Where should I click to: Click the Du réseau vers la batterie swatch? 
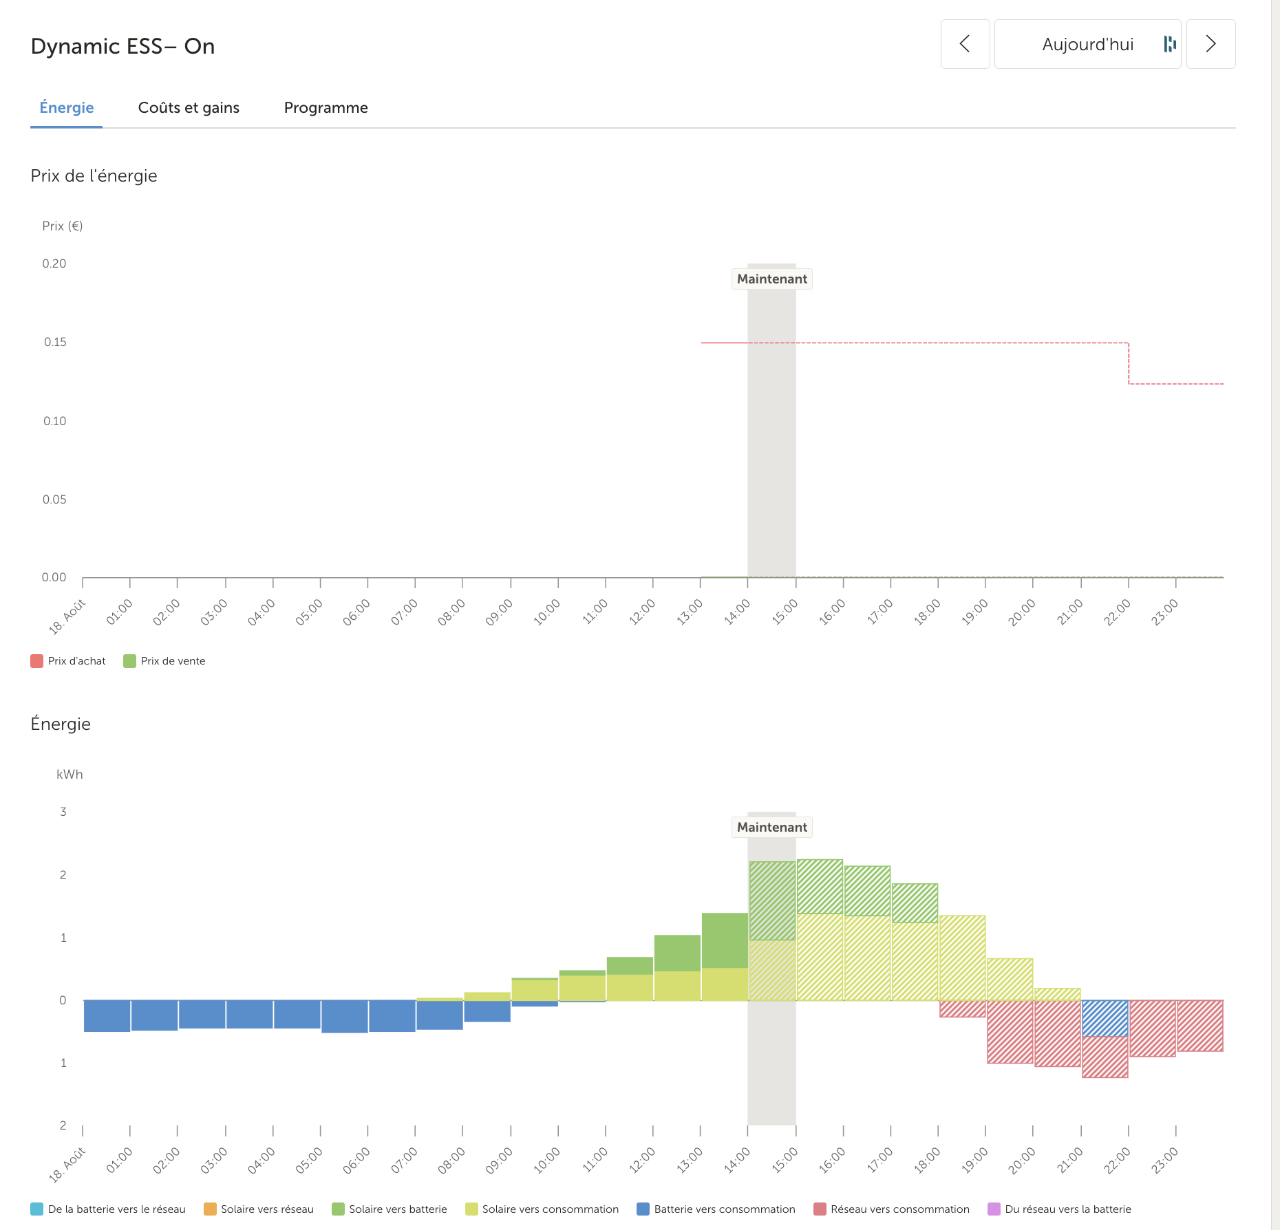994,1209
